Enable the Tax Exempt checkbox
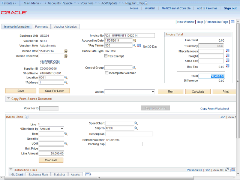The image size is (240, 180). tap(106, 56)
